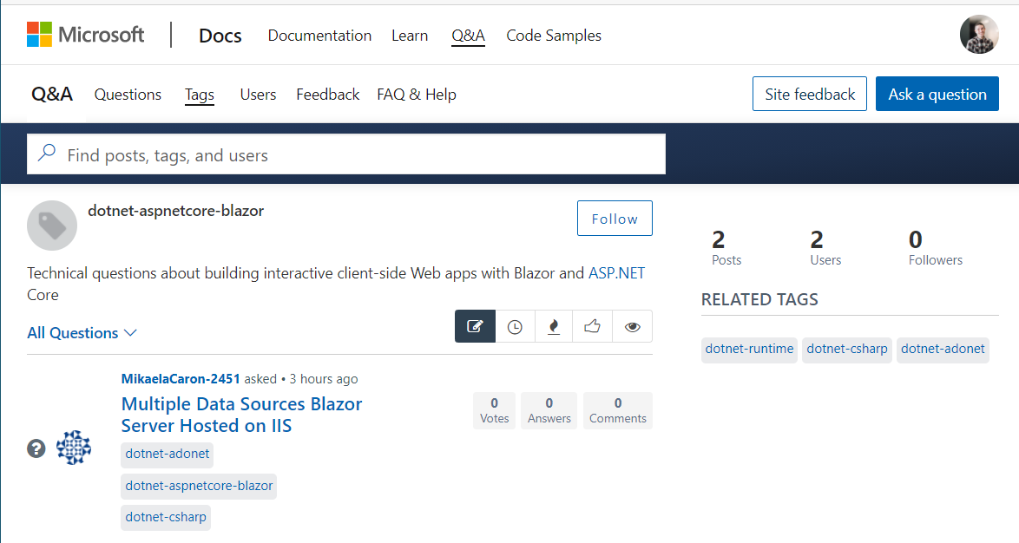Click the RELATED TAGS heading

pos(759,299)
